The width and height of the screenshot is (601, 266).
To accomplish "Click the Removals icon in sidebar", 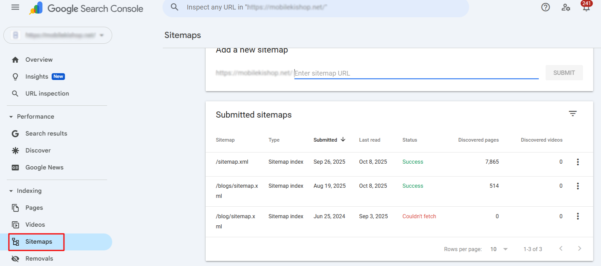I will click(x=15, y=259).
